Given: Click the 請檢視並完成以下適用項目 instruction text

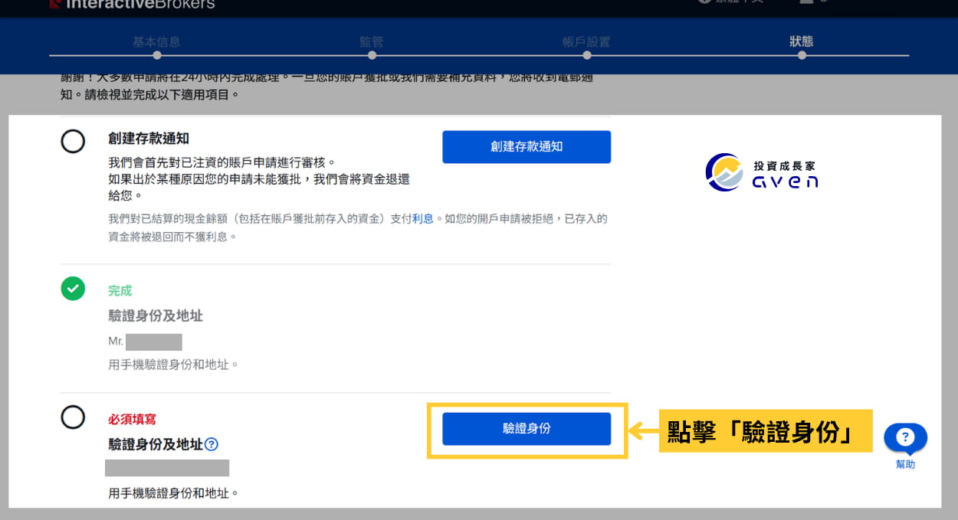Looking at the screenshot, I should [x=150, y=95].
